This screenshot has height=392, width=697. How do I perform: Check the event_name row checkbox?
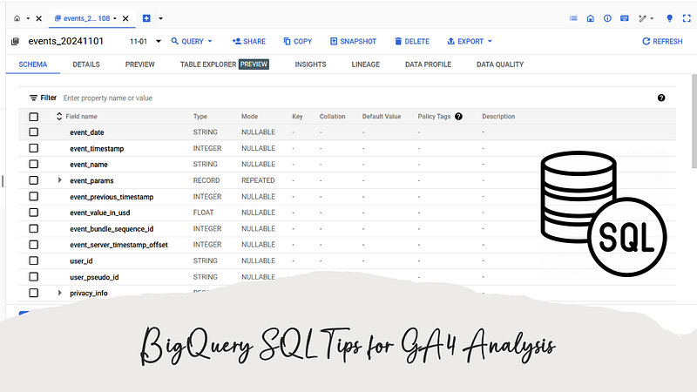33,164
